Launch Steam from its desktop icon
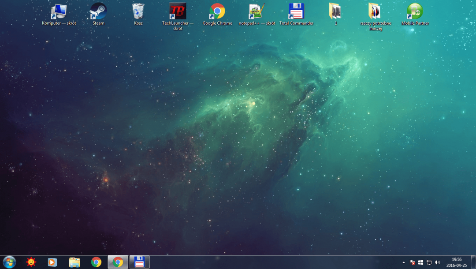The height and width of the screenshot is (269, 476). click(98, 12)
